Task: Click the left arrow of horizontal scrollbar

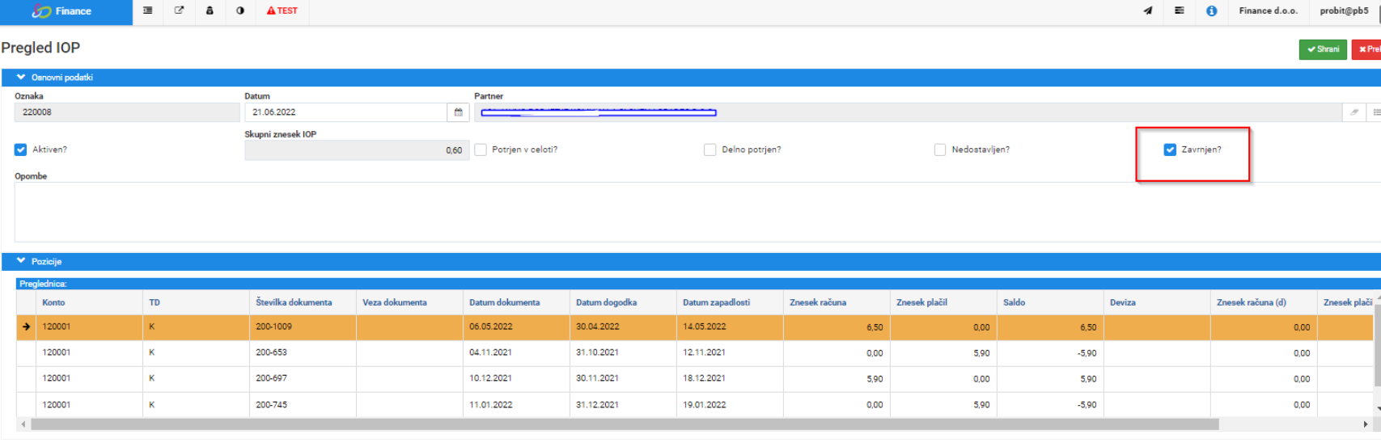Action: pyautogui.click(x=23, y=424)
